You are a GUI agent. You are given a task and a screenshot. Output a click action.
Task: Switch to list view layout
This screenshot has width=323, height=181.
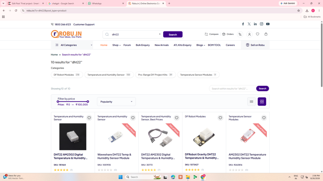pyautogui.click(x=251, y=101)
